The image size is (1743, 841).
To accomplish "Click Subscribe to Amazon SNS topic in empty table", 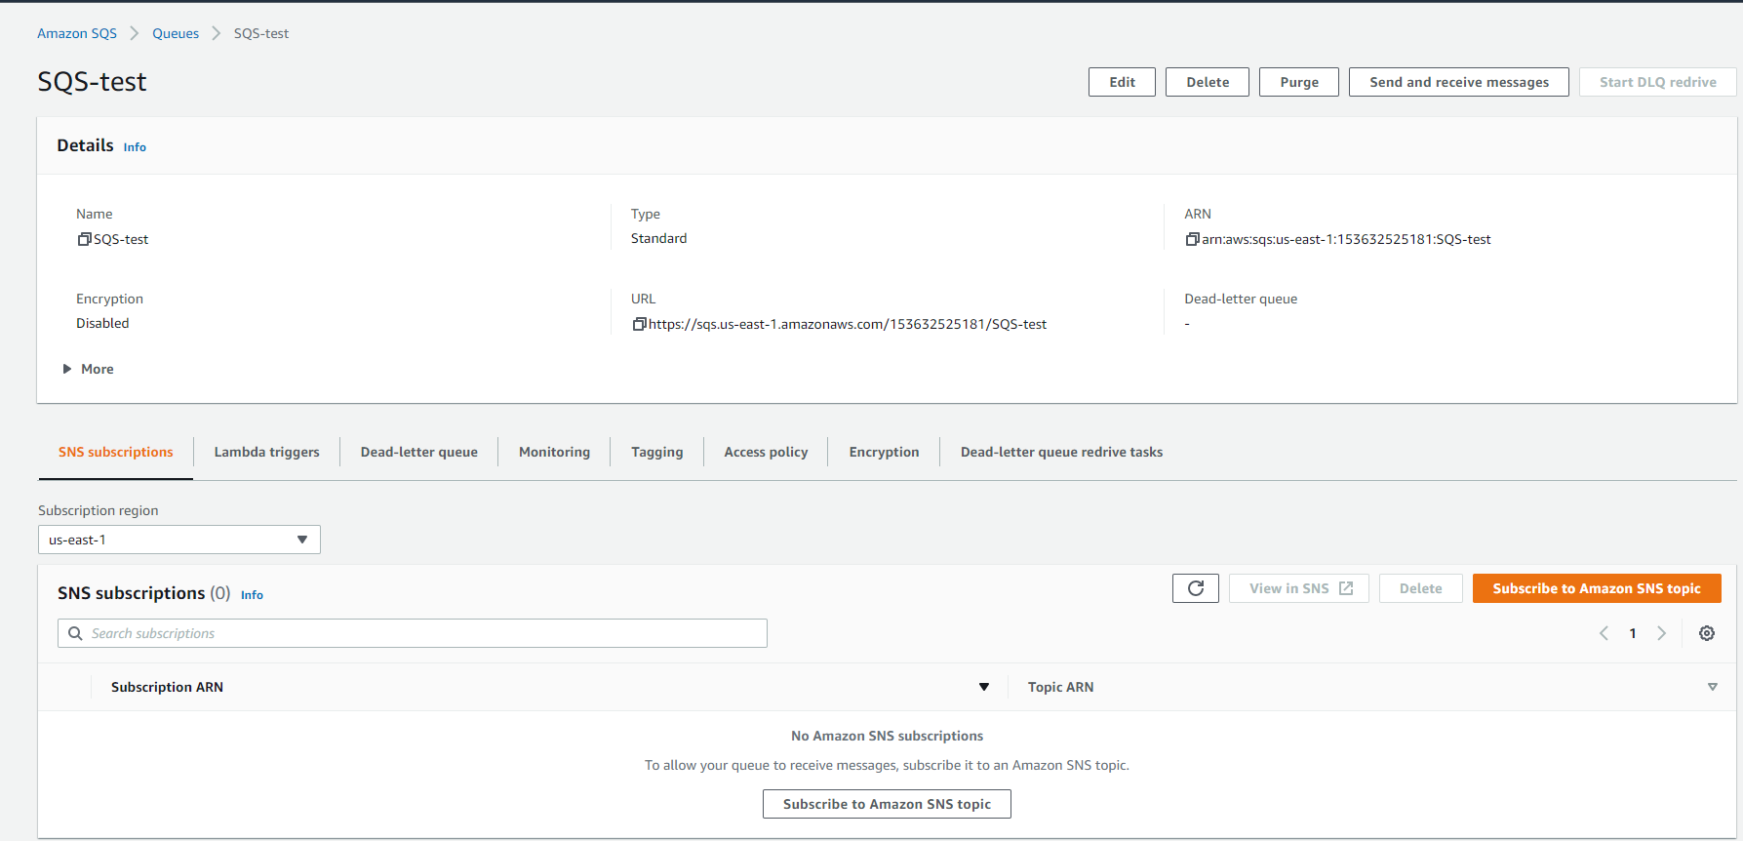I will [887, 804].
